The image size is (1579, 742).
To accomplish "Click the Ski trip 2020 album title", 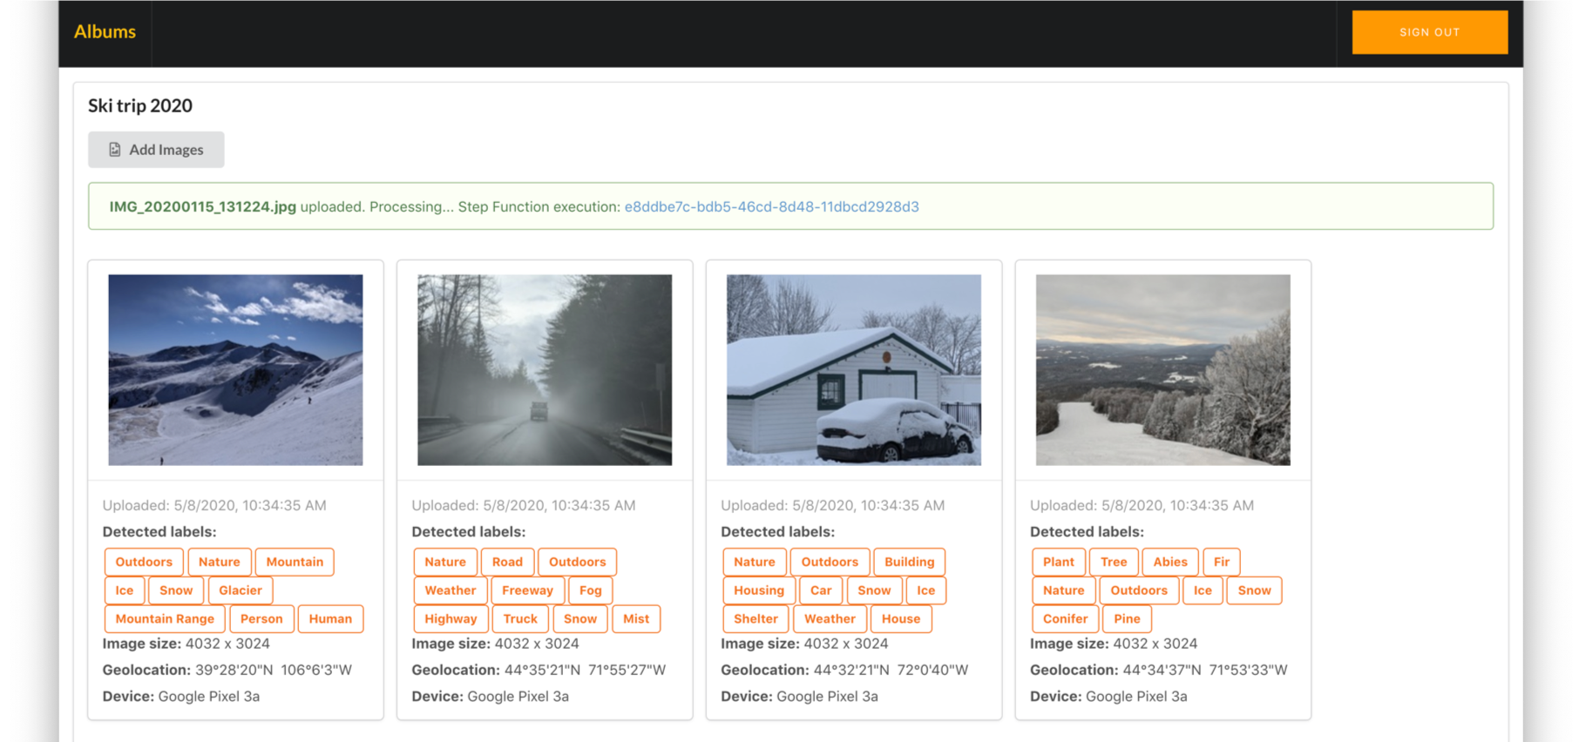I will click(140, 105).
